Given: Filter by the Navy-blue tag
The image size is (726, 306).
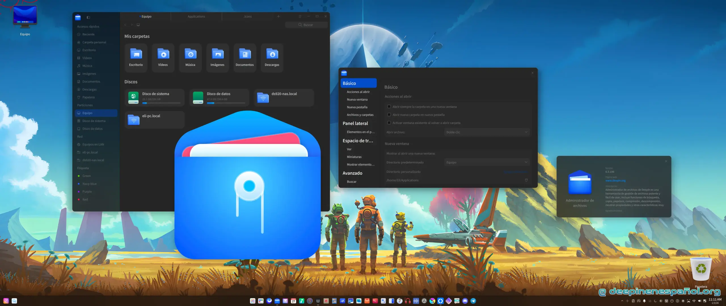Looking at the screenshot, I should coord(96,184).
